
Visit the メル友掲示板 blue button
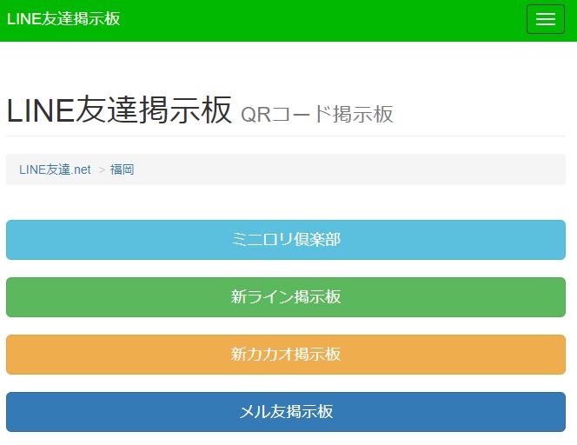(x=286, y=412)
